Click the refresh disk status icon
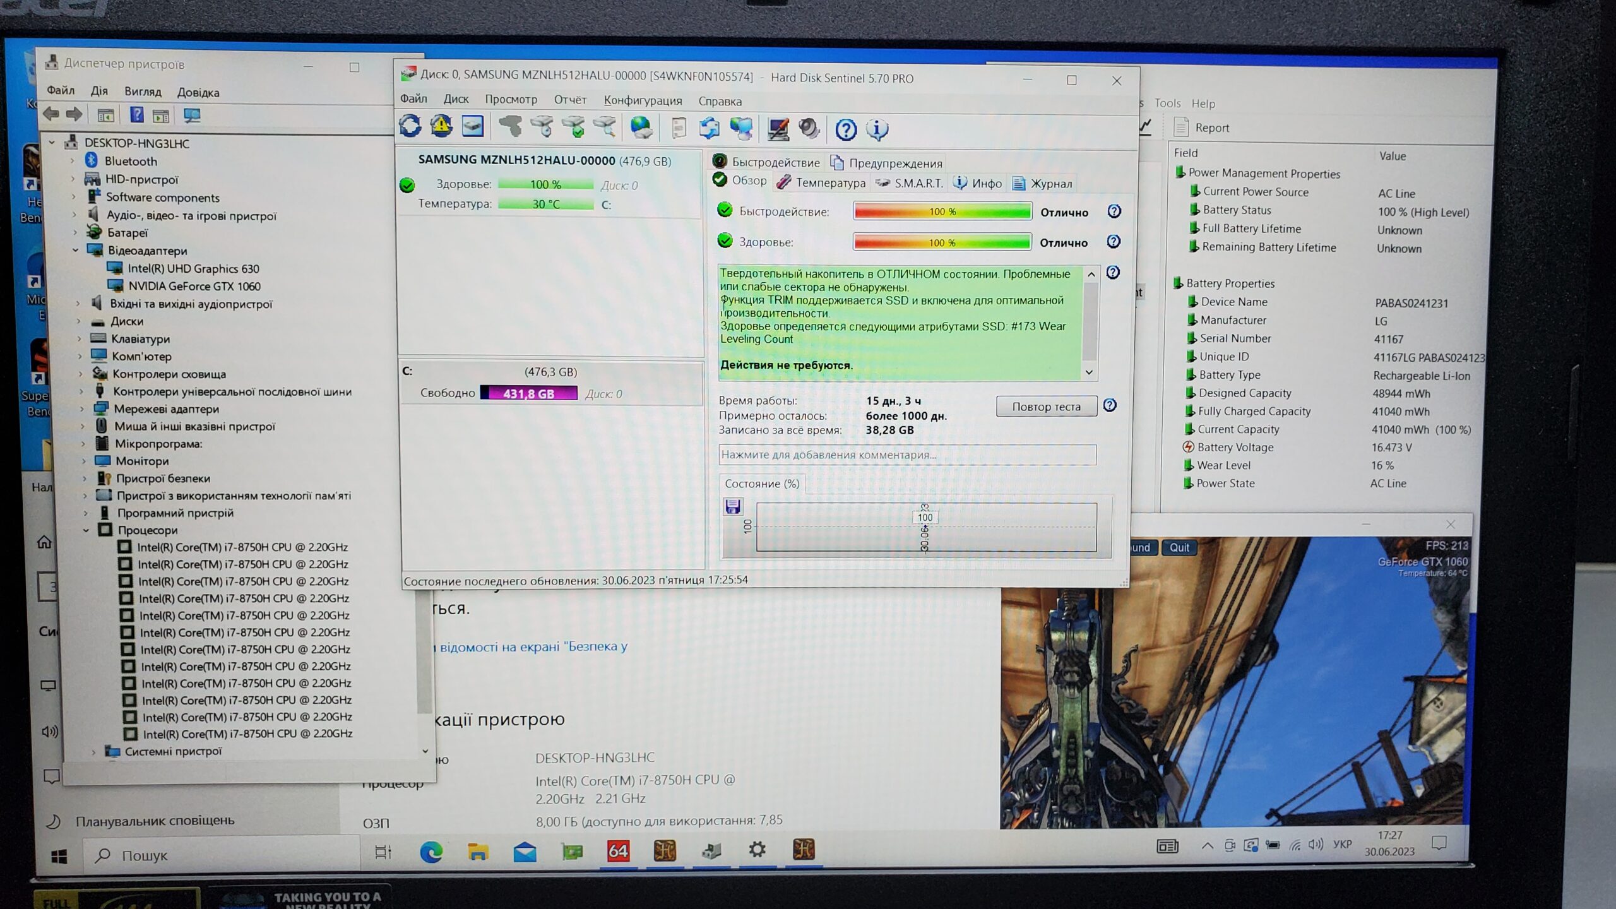This screenshot has height=909, width=1616. [x=410, y=127]
